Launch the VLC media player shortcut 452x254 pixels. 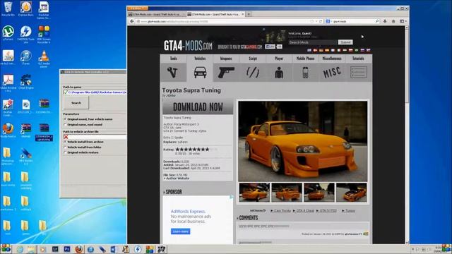44,59
